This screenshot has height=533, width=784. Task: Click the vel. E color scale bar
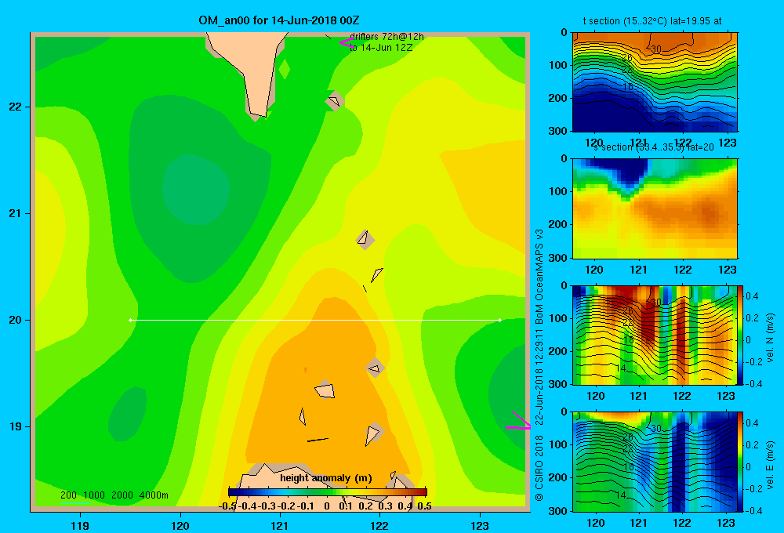(740, 462)
